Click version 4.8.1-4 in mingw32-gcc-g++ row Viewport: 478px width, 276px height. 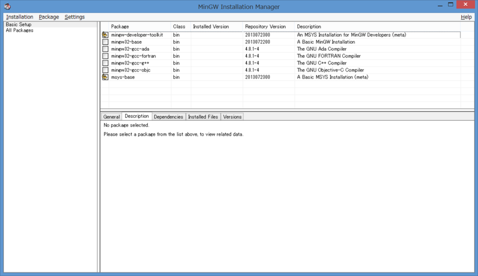click(x=252, y=63)
